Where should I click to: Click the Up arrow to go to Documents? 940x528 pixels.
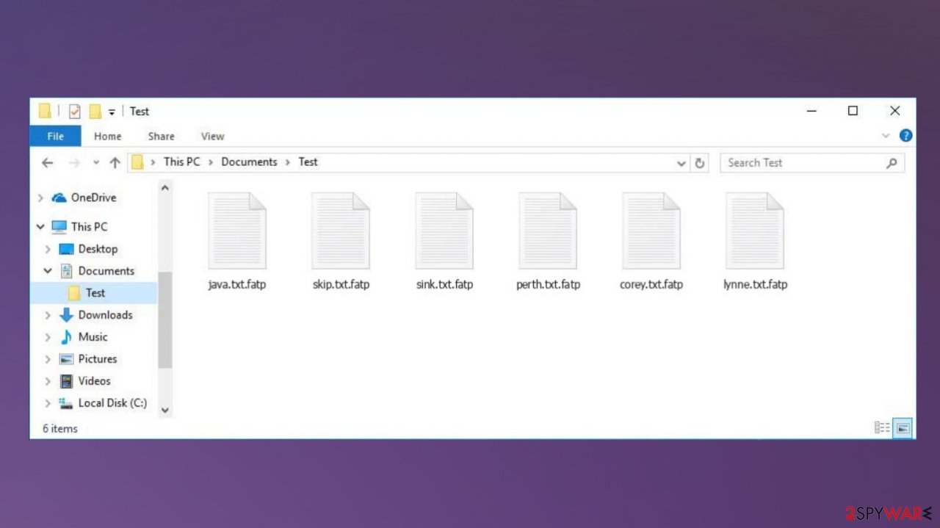[115, 162]
